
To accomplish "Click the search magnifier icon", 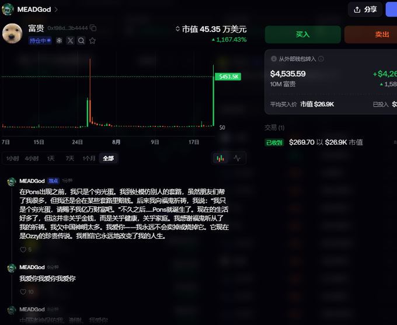I will tap(81, 40).
